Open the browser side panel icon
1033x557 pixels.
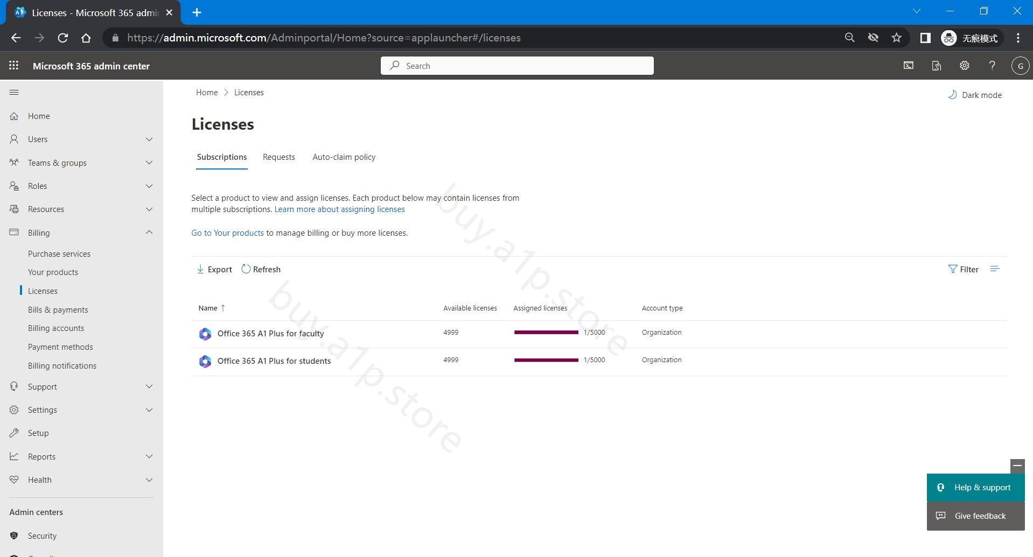(x=925, y=38)
